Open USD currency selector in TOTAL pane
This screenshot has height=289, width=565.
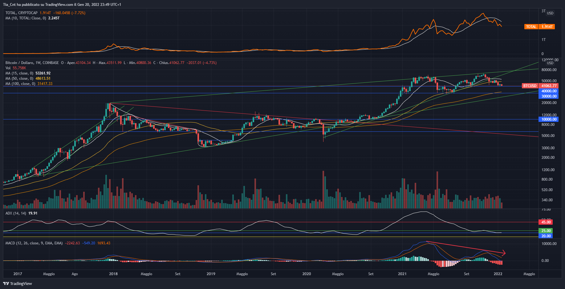(550, 13)
